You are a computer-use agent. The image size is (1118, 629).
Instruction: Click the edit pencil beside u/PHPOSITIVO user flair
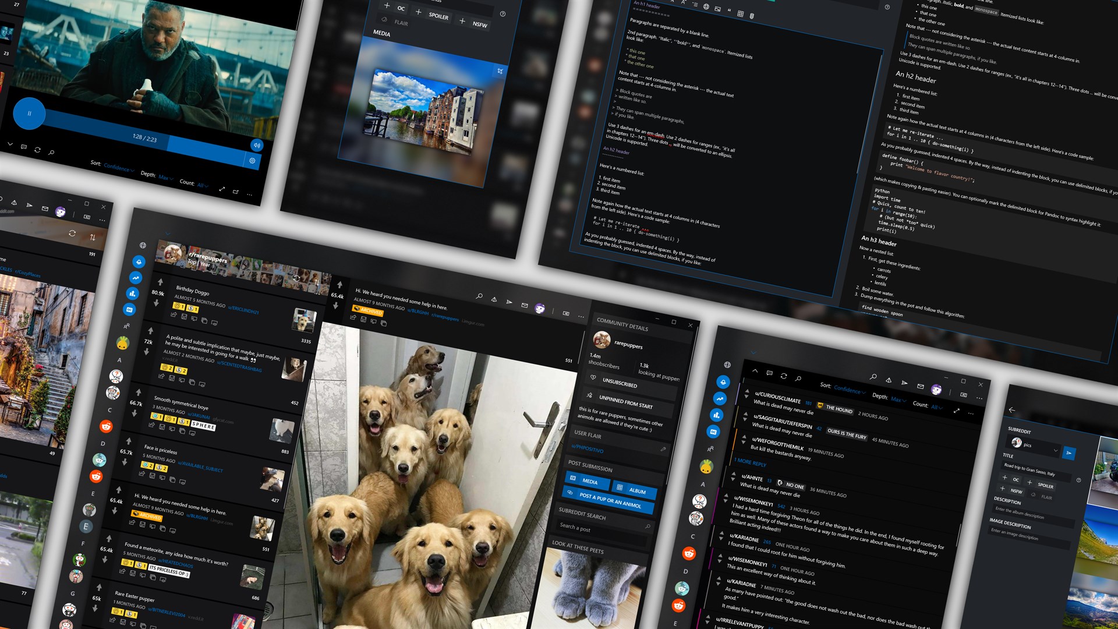[x=663, y=449]
